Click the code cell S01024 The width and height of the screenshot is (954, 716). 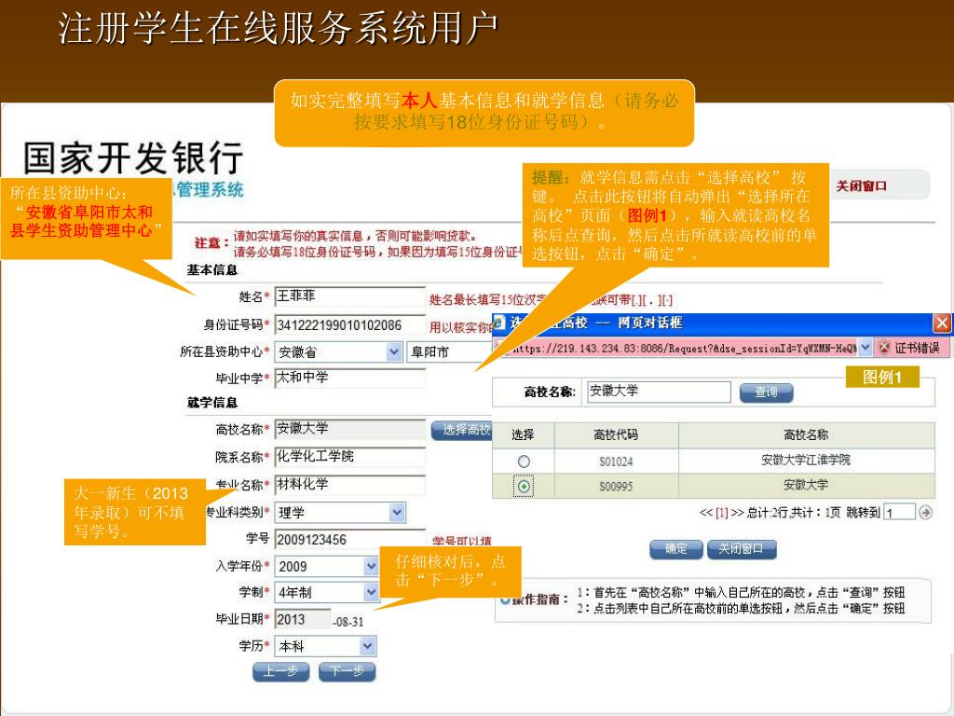click(x=616, y=462)
